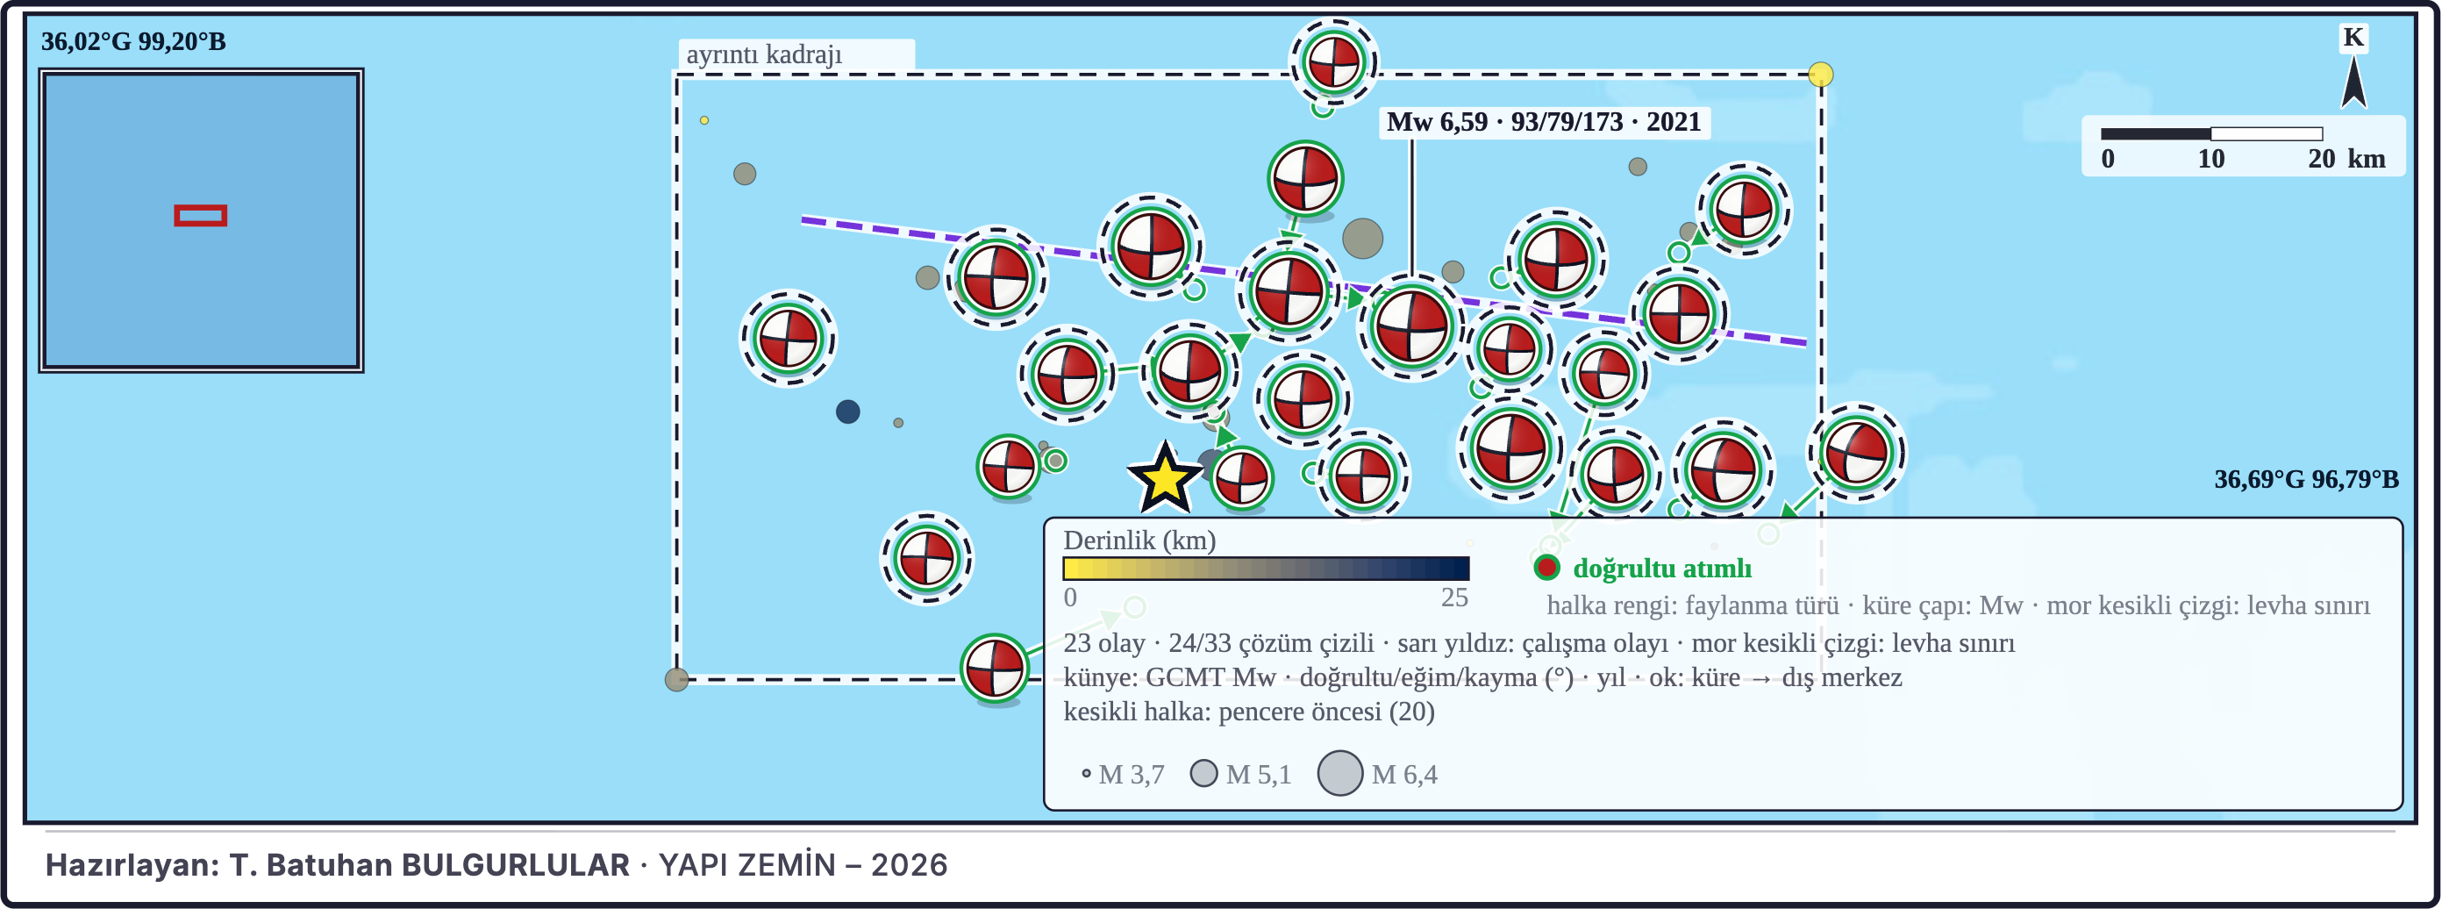Image resolution: width=2442 pixels, height=909 pixels.
Task: Click the "kesikli halka: pencere öncesi (20)" note
Action: pyautogui.click(x=1249, y=712)
